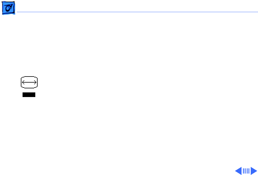Image resolution: width=258 pixels, height=175 pixels.
Task: Advance to the next page with the blue right arrow
Action: [x=254, y=171]
